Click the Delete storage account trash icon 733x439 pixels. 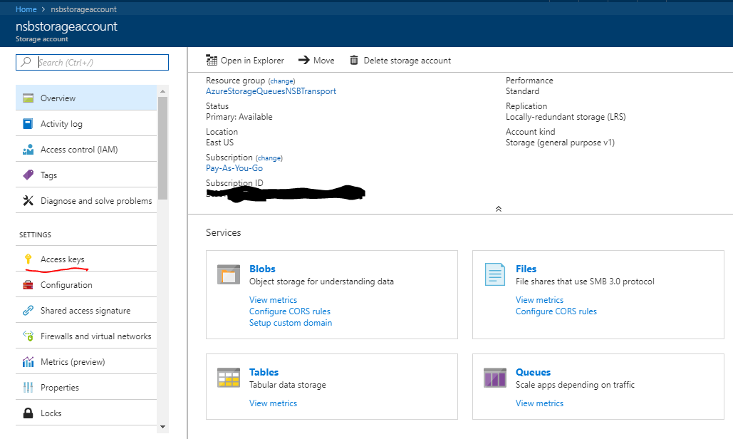click(x=354, y=60)
